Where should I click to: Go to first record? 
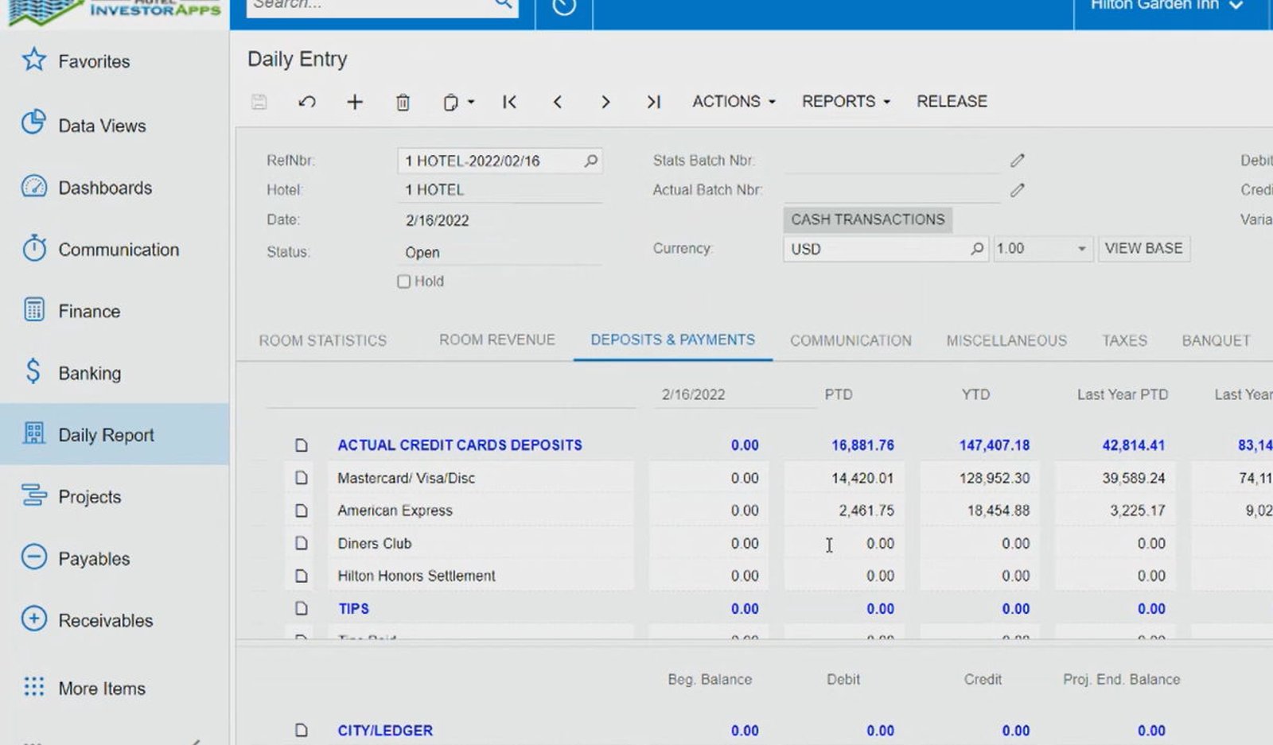pos(510,102)
